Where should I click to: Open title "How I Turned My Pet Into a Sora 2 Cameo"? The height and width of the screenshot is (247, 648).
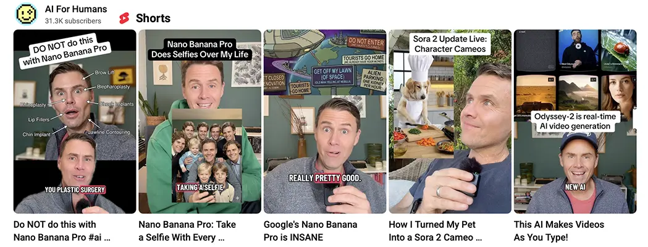pos(436,231)
